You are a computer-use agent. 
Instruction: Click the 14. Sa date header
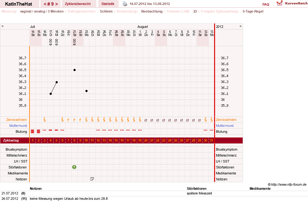click(x=33, y=33)
